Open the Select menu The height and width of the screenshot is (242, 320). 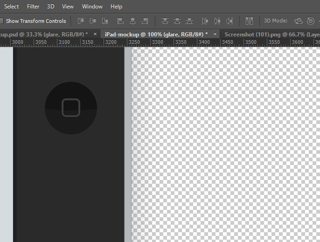pyautogui.click(x=12, y=7)
